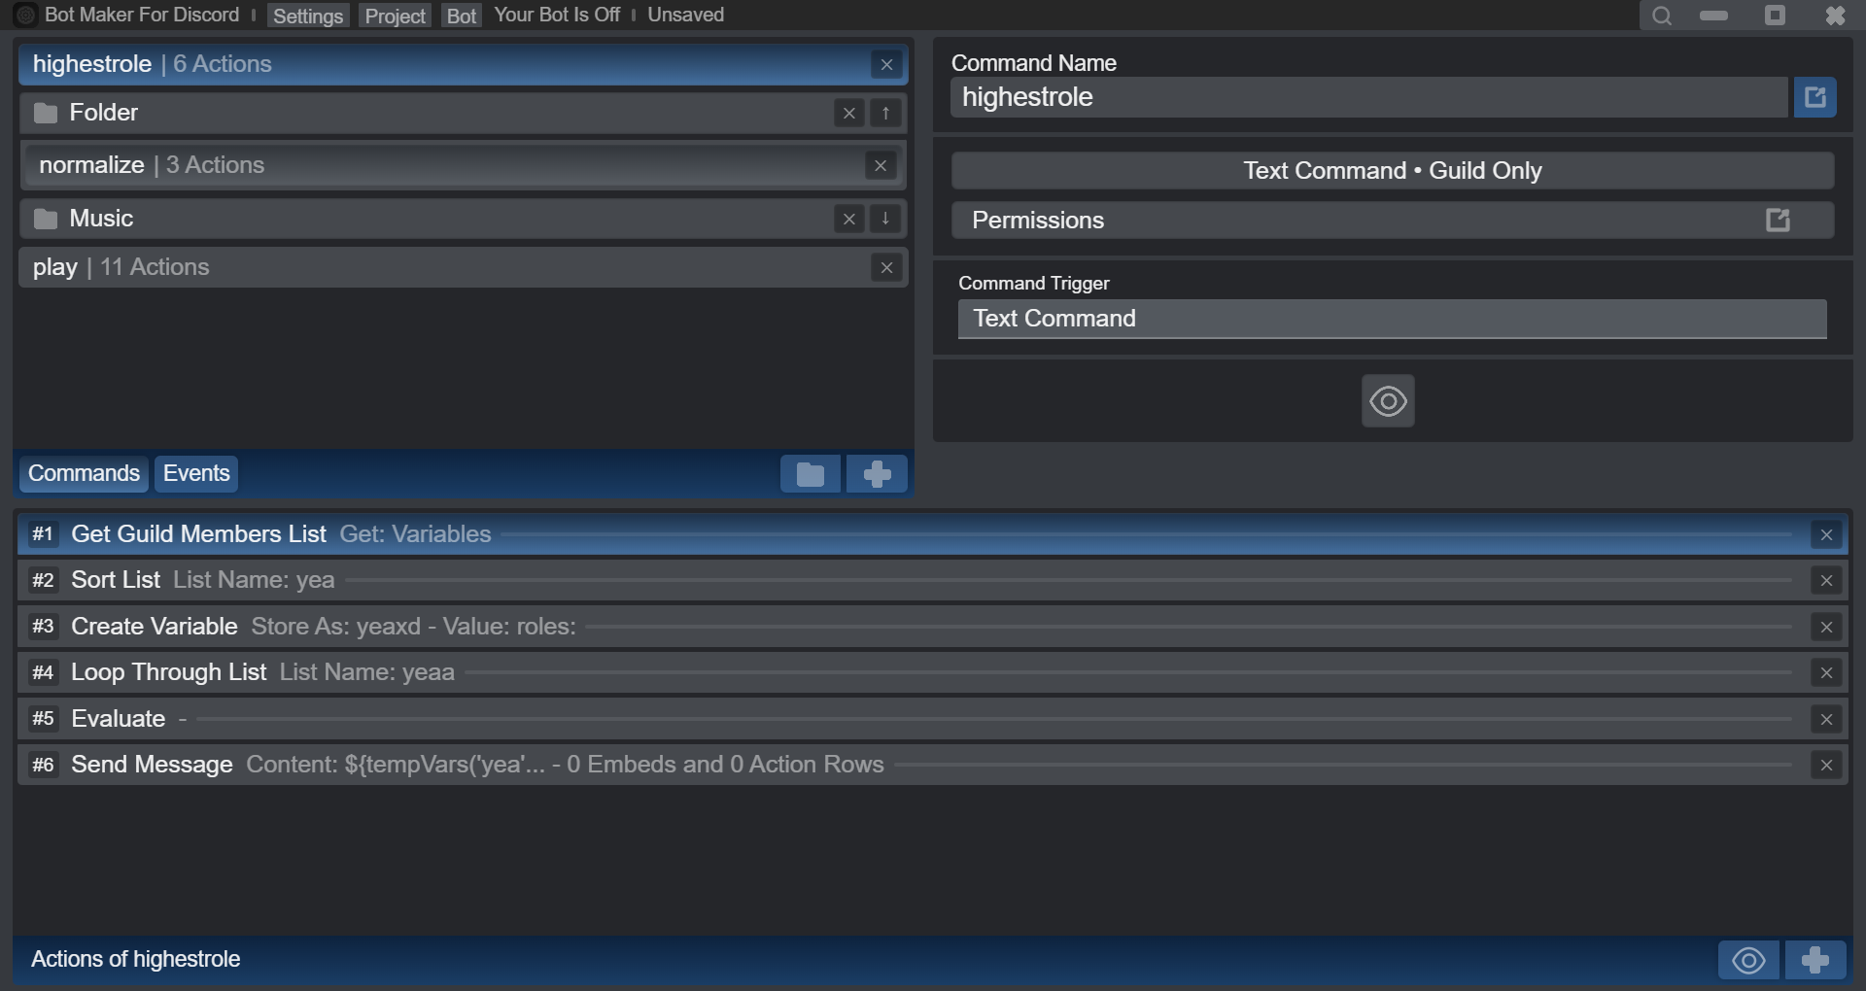Remove the Send Message action
The height and width of the screenshot is (991, 1866).
point(1826,766)
